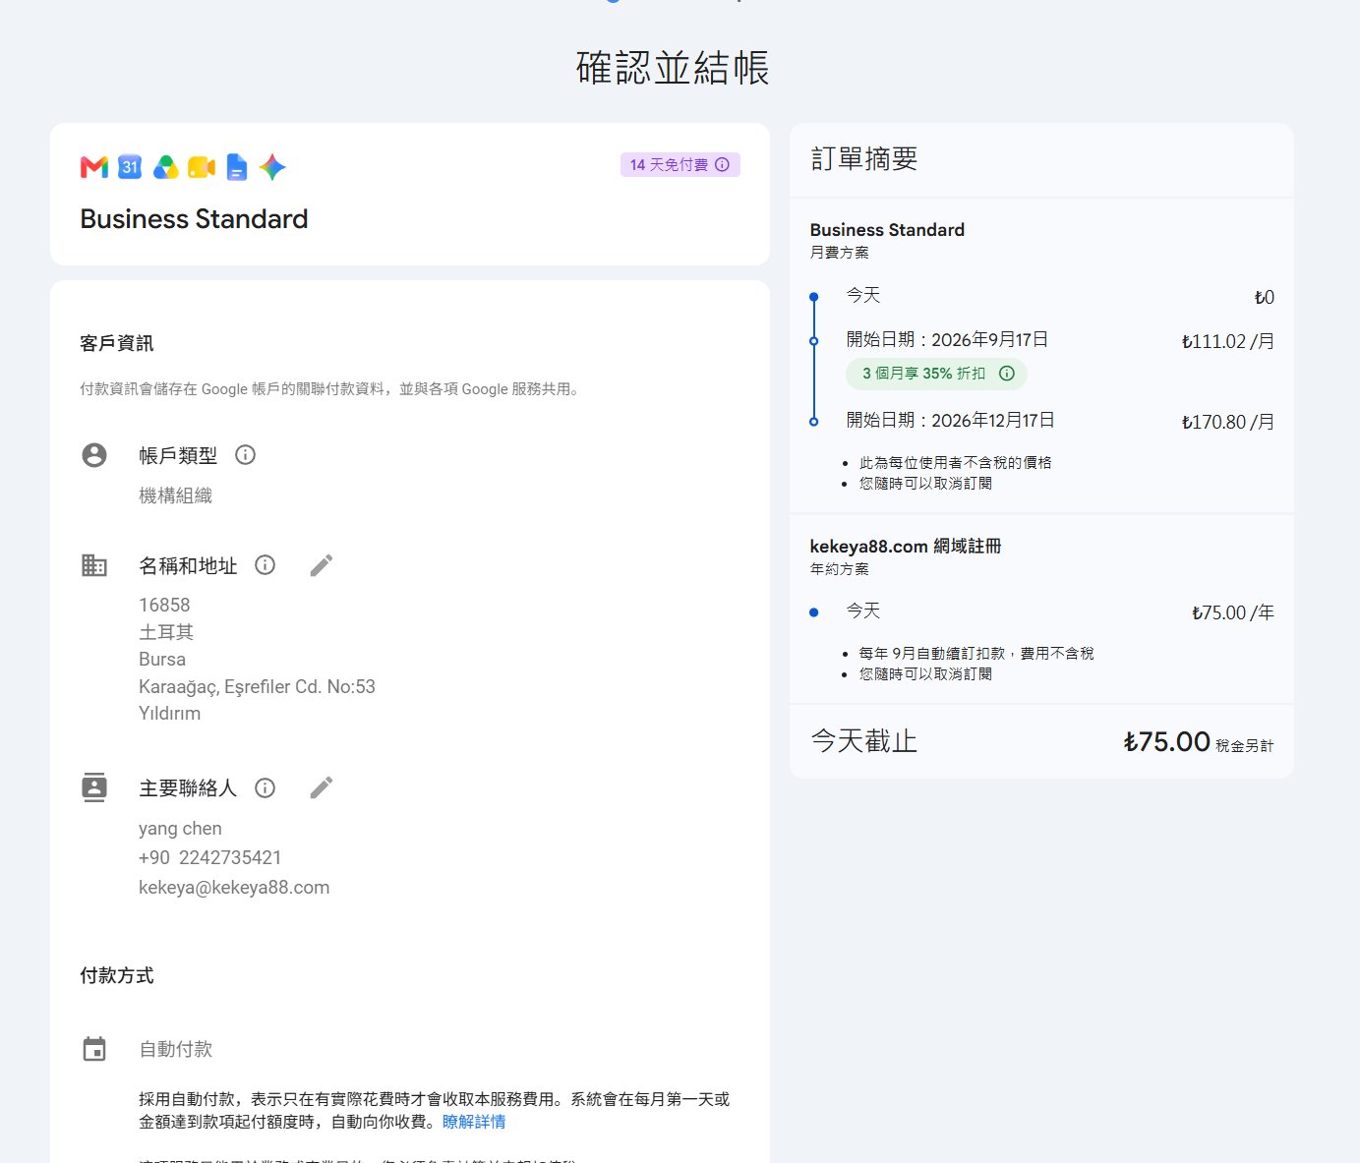Viewport: 1360px width, 1163px height.
Task: Click the kekeya88.com 網域註冊 label
Action: click(906, 546)
